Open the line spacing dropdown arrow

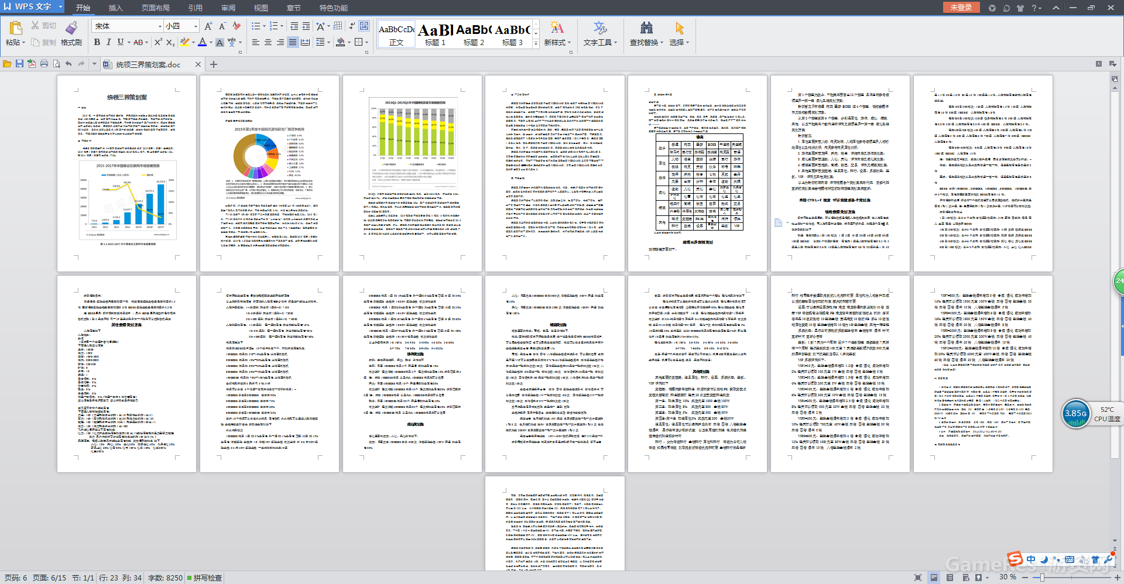coord(328,42)
